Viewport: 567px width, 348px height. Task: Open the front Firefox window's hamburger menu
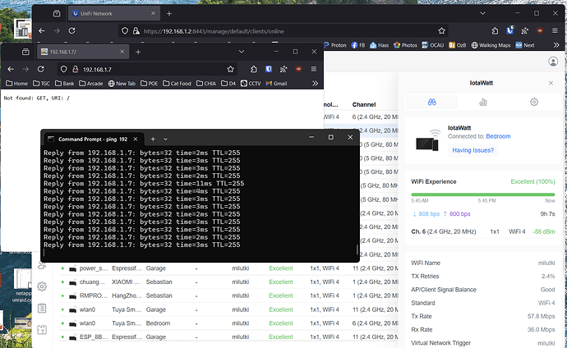314,69
